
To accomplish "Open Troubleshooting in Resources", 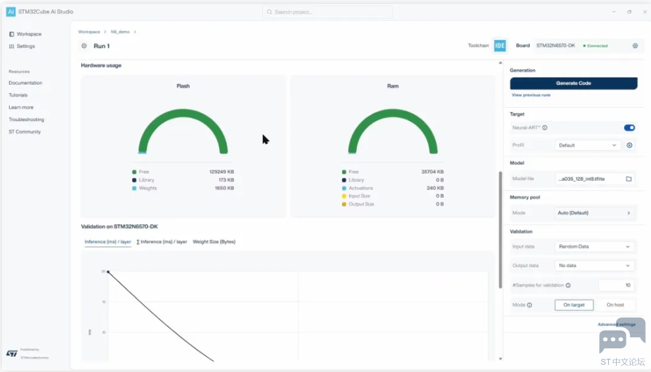I will click(x=26, y=120).
